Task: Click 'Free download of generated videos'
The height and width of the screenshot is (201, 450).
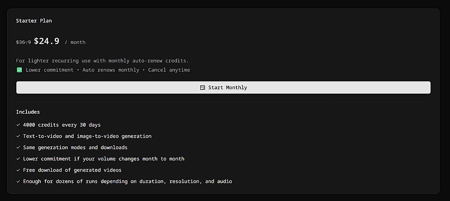Action: (x=72, y=170)
